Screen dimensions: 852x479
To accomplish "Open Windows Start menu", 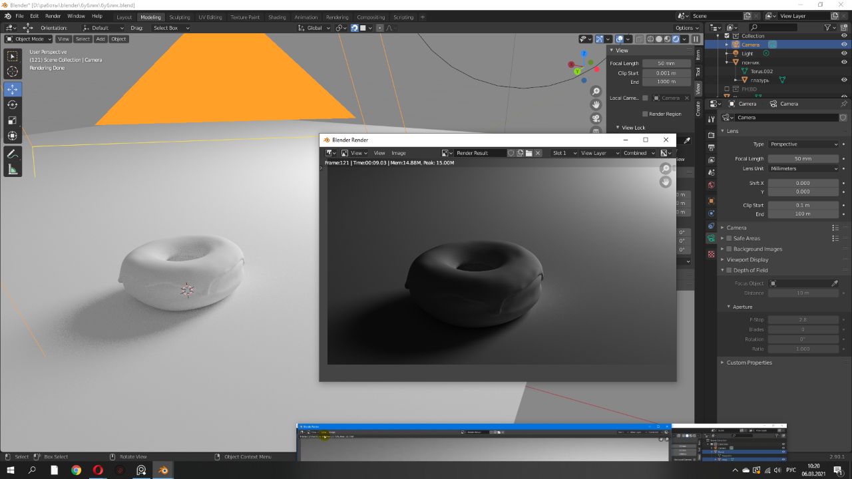I will [x=11, y=470].
